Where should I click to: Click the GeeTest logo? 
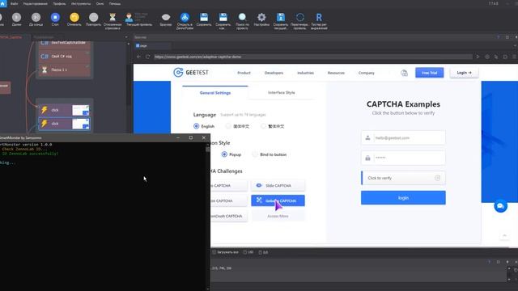[191, 73]
